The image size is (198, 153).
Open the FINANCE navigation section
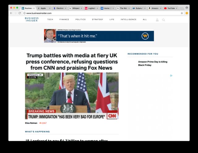tap(64, 19)
